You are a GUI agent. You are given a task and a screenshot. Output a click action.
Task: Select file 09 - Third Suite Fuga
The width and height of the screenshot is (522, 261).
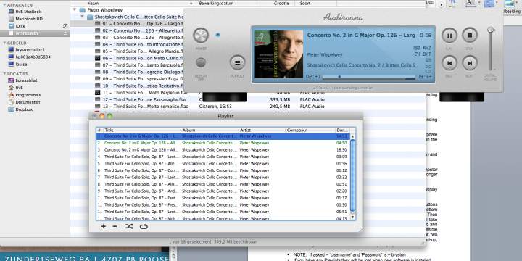138,78
